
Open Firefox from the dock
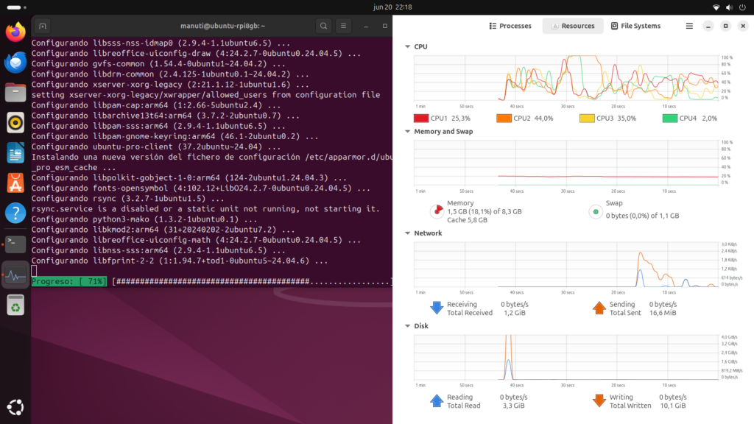click(15, 32)
